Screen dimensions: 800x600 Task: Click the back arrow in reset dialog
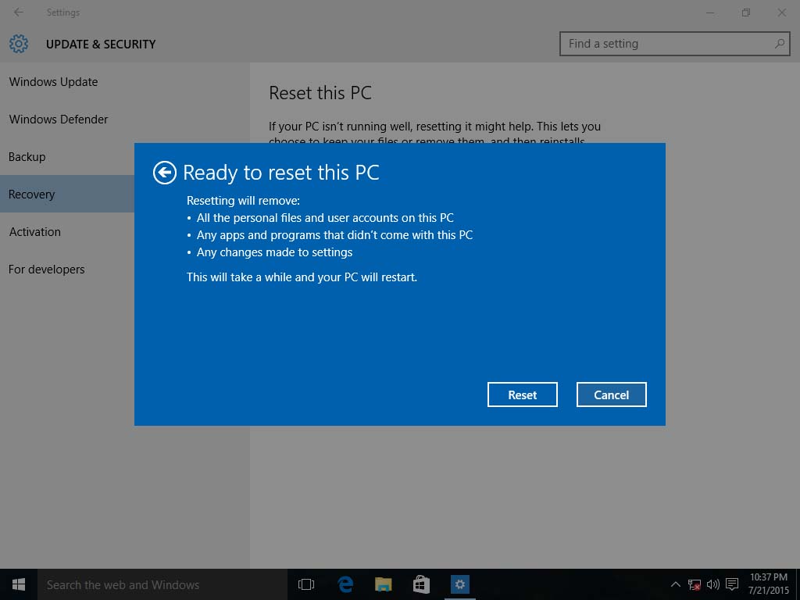(x=164, y=173)
